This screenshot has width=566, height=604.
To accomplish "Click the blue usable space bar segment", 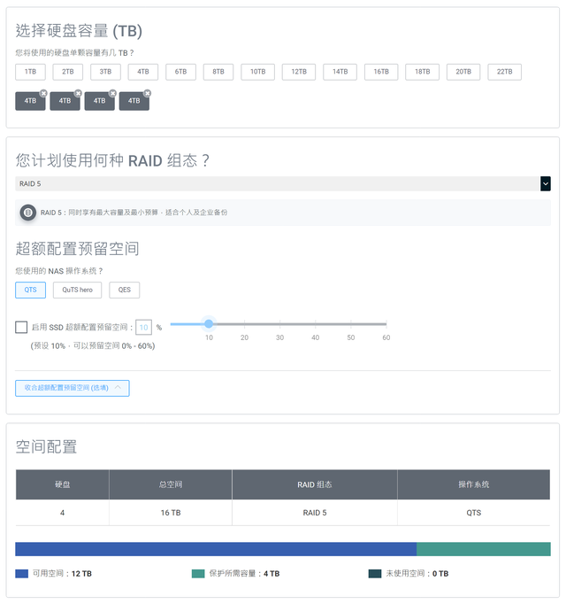I will click(x=216, y=549).
